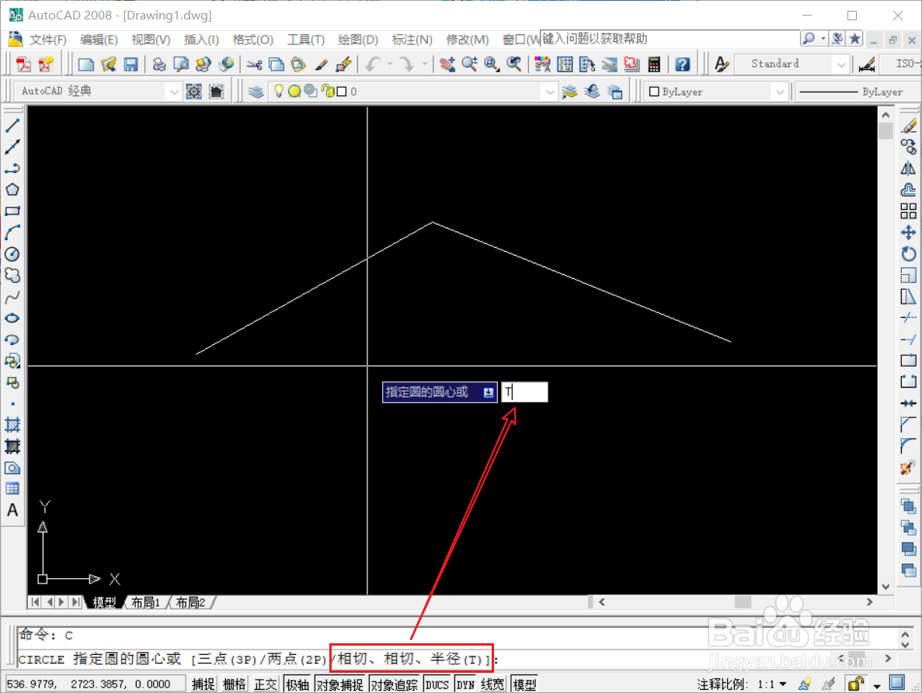Toggle 正交 ortho mode
922x693 pixels.
(x=265, y=684)
